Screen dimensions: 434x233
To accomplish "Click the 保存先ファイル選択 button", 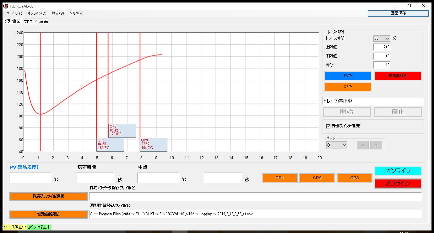I will click(48, 196).
